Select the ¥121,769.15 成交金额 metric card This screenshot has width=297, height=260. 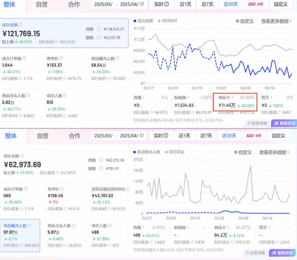click(64, 33)
